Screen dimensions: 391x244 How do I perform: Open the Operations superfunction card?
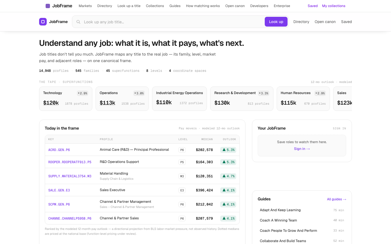click(x=122, y=99)
